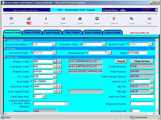Click the help question mark icon
This screenshot has height=120, width=161.
click(x=156, y=10)
